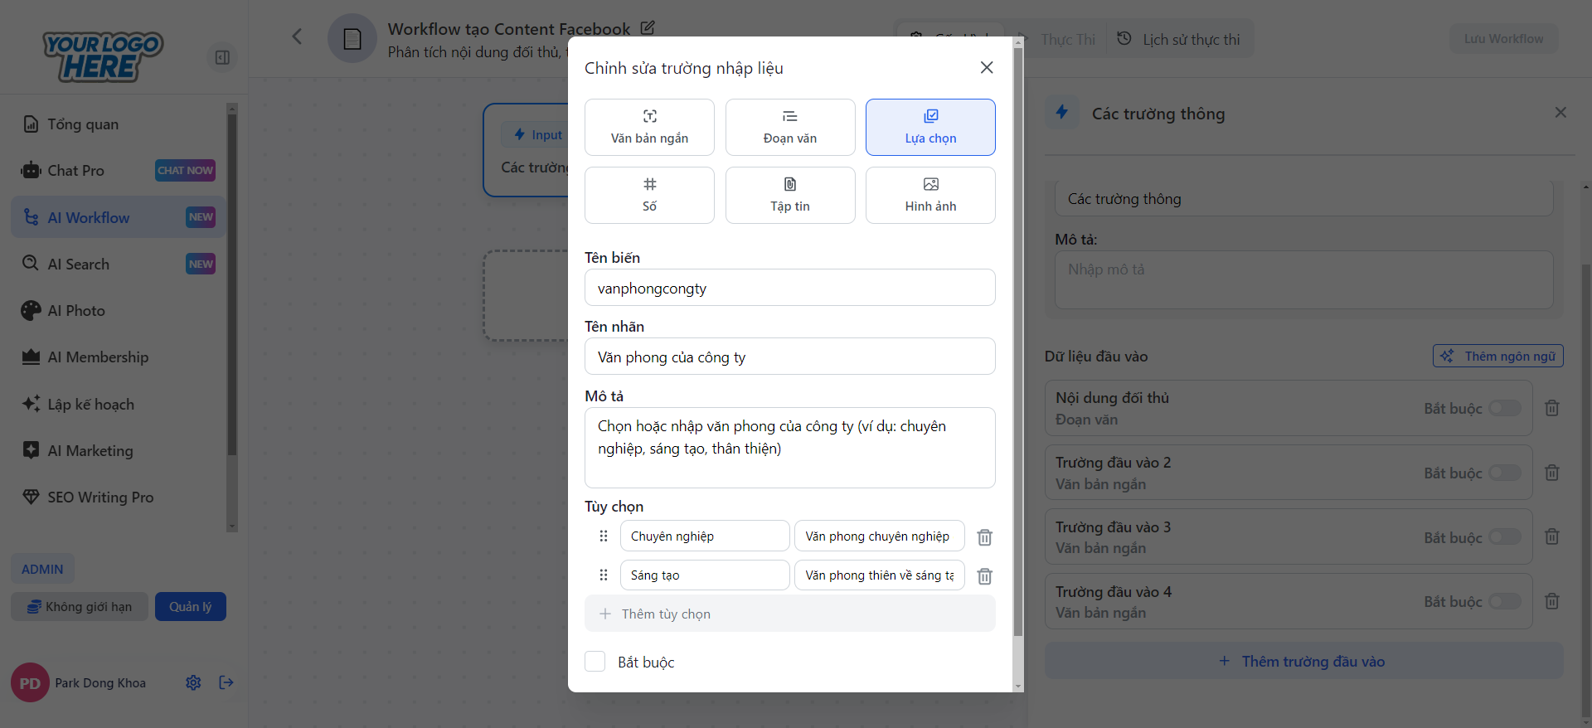This screenshot has height=728, width=1592.
Task: Select the Đoạn văn field type
Action: (x=789, y=127)
